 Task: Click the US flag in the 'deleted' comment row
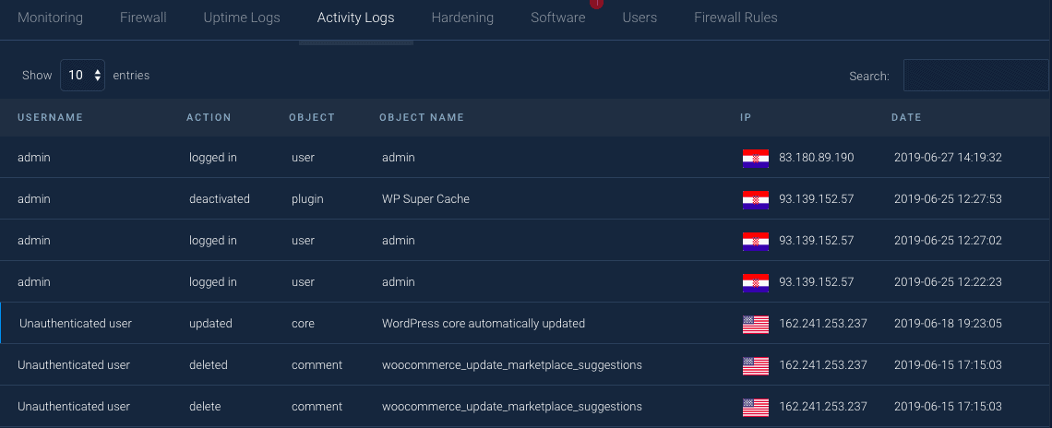click(x=756, y=365)
